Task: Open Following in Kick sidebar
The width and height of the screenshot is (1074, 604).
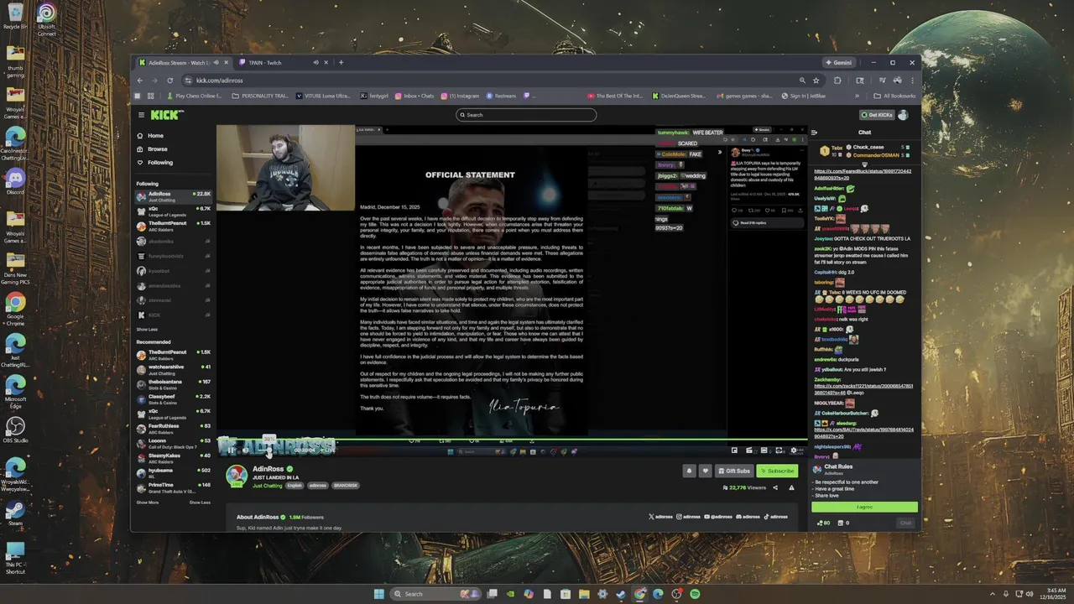Action: pyautogui.click(x=160, y=163)
